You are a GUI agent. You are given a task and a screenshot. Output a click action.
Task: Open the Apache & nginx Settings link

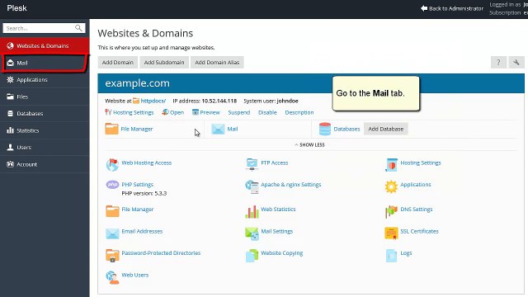tap(291, 185)
